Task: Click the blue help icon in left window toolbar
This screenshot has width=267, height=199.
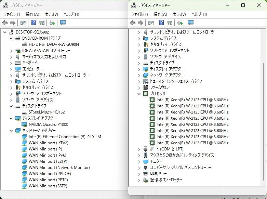Action: 34,23
